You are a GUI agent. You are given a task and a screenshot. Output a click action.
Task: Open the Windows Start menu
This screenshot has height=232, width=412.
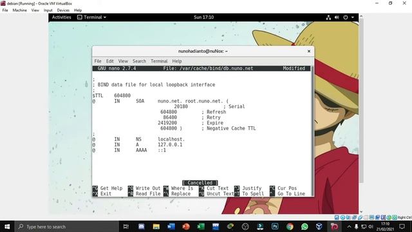point(7,226)
